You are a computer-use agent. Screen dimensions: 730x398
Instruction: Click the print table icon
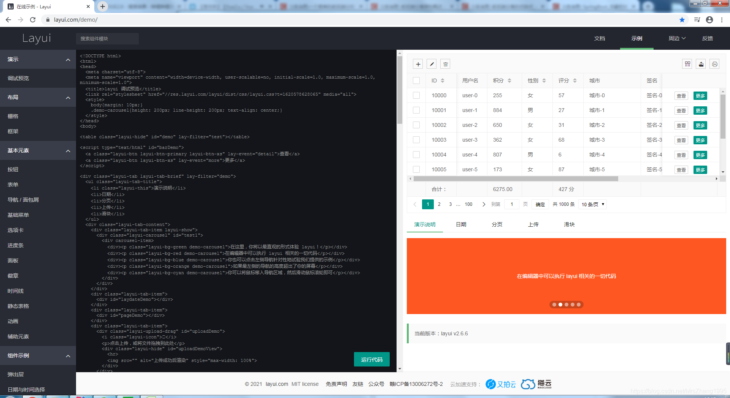coord(715,64)
